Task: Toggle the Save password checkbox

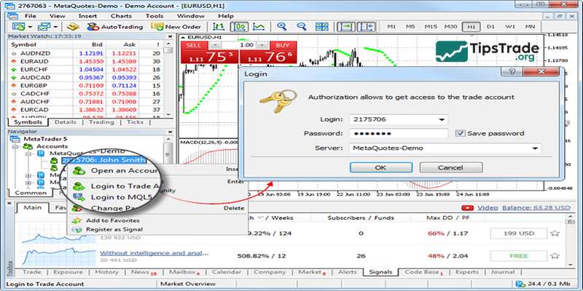Action: pos(461,133)
